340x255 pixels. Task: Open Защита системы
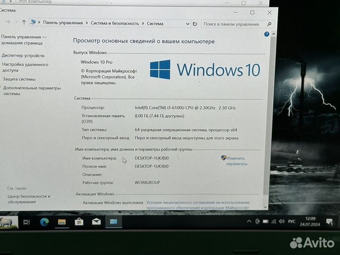(19, 79)
